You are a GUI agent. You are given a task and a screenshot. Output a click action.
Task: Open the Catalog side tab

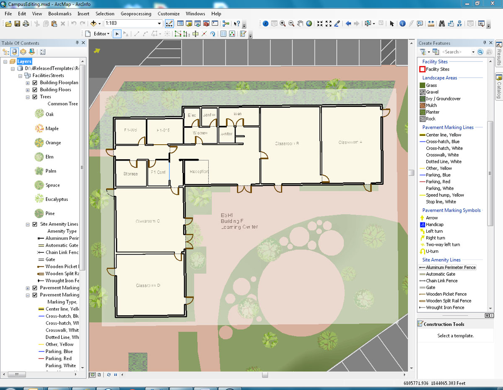[x=499, y=86]
